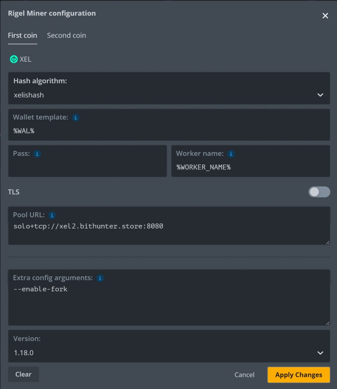This screenshot has height=389, width=337.
Task: Enable the TLS toggle switch
Action: tap(319, 192)
